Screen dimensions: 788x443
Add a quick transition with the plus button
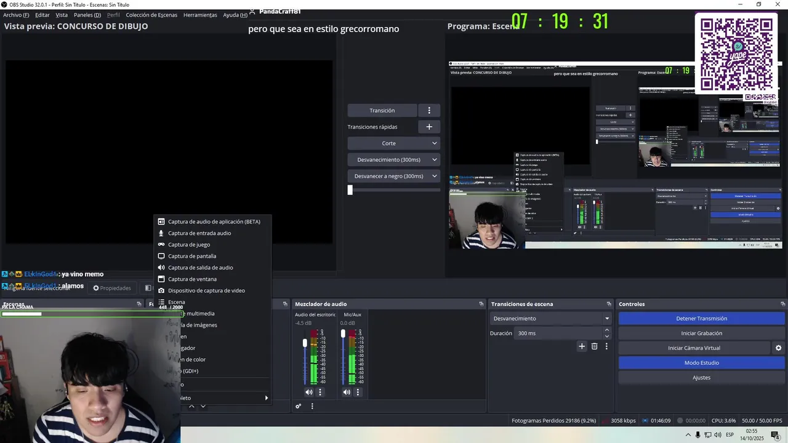(x=429, y=127)
